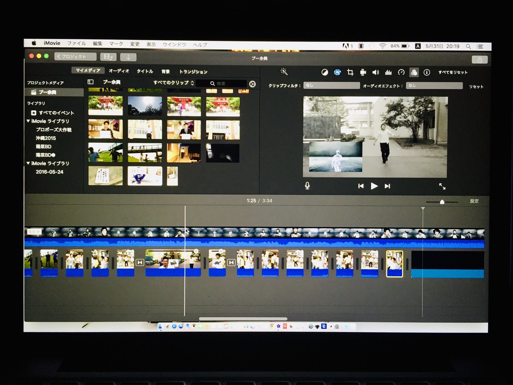Click the first transition icon in the timeline
Image resolution: width=513 pixels, height=385 pixels.
pyautogui.click(x=140, y=262)
